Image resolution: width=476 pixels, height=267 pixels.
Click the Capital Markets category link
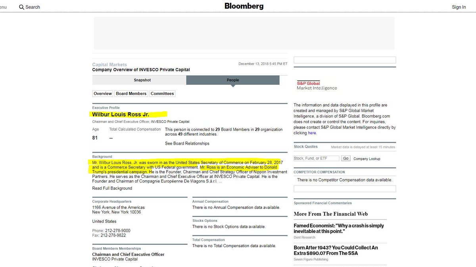coord(109,65)
